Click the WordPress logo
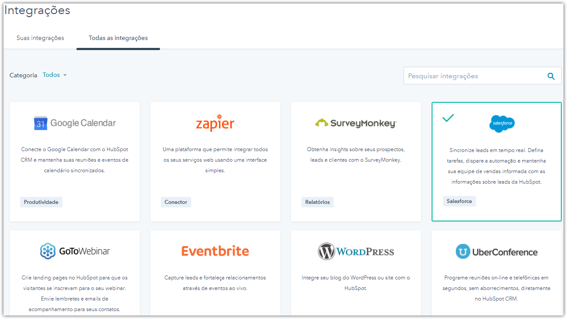567x319 pixels. point(356,252)
